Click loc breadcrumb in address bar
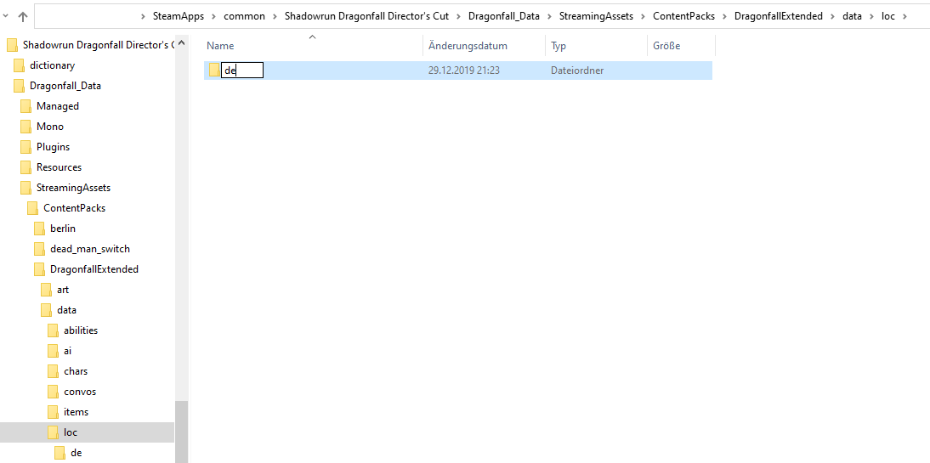Viewport: 930px width, 463px height. 887,17
